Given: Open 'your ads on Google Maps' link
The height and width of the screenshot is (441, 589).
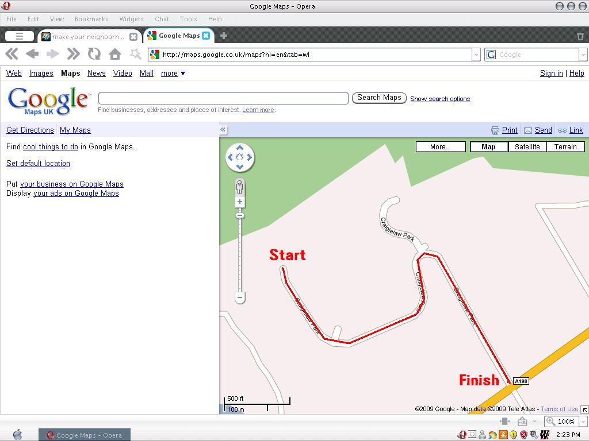Looking at the screenshot, I should [x=77, y=193].
